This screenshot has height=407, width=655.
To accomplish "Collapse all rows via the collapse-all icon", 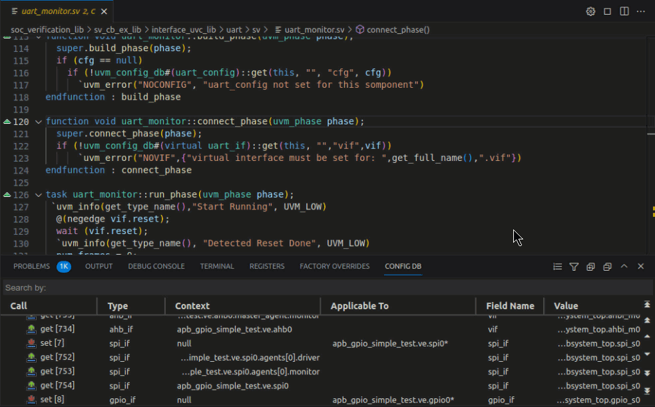I will coord(606,266).
